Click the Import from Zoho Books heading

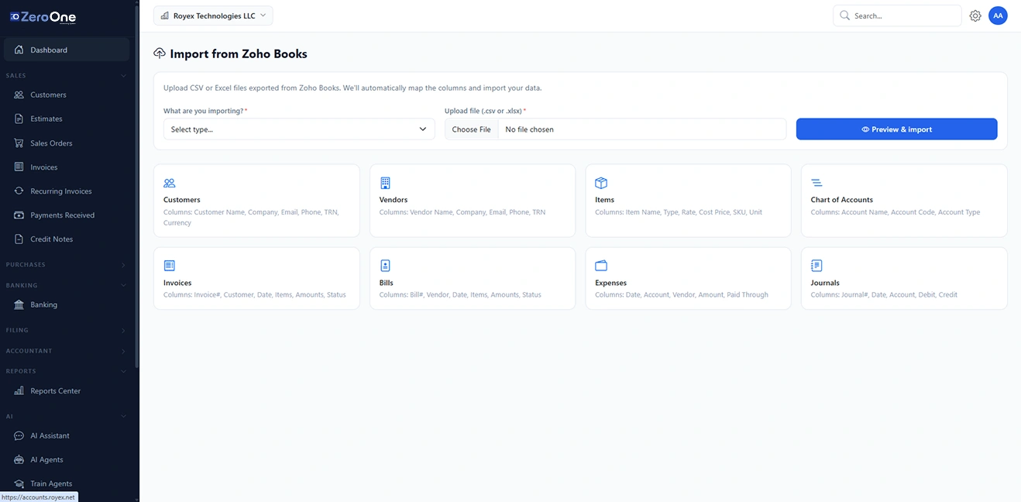coord(239,53)
